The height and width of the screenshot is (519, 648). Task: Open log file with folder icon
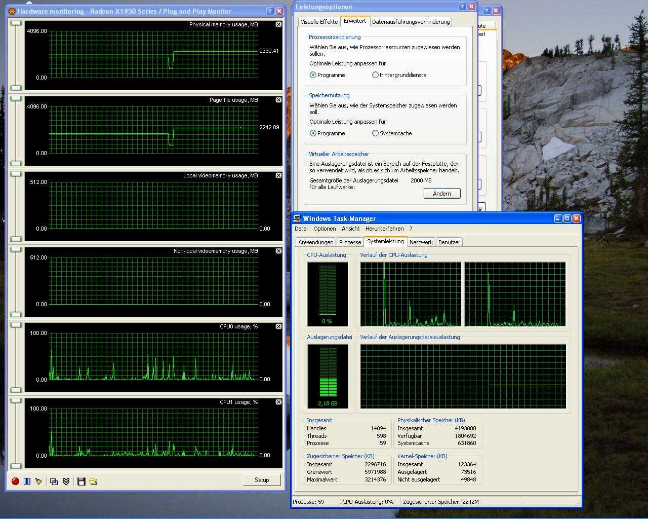[93, 481]
